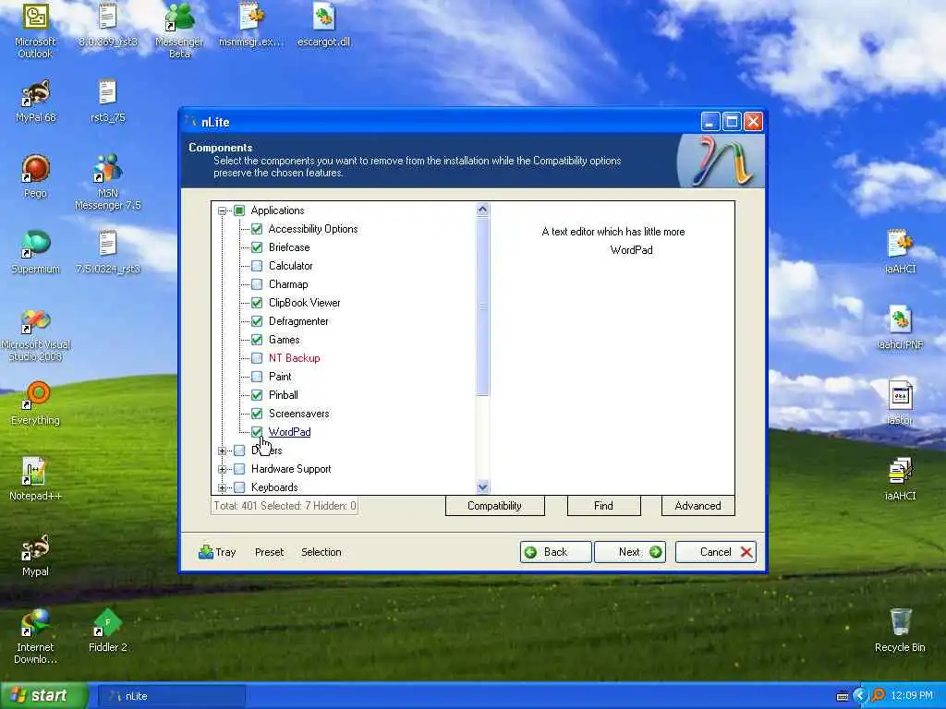
Task: Expand the Hardware Support tree node
Action: point(222,469)
